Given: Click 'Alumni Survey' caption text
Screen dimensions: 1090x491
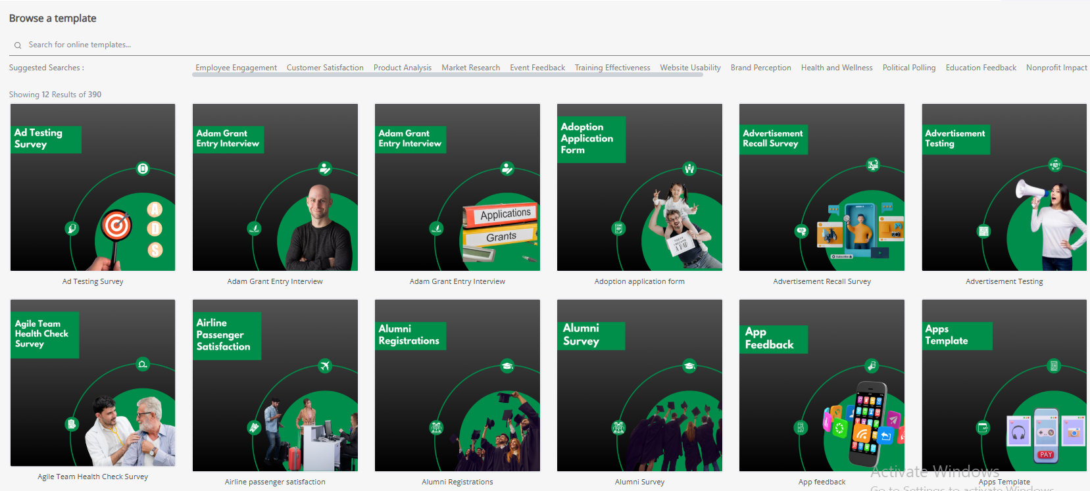Looking at the screenshot, I should coord(639,482).
